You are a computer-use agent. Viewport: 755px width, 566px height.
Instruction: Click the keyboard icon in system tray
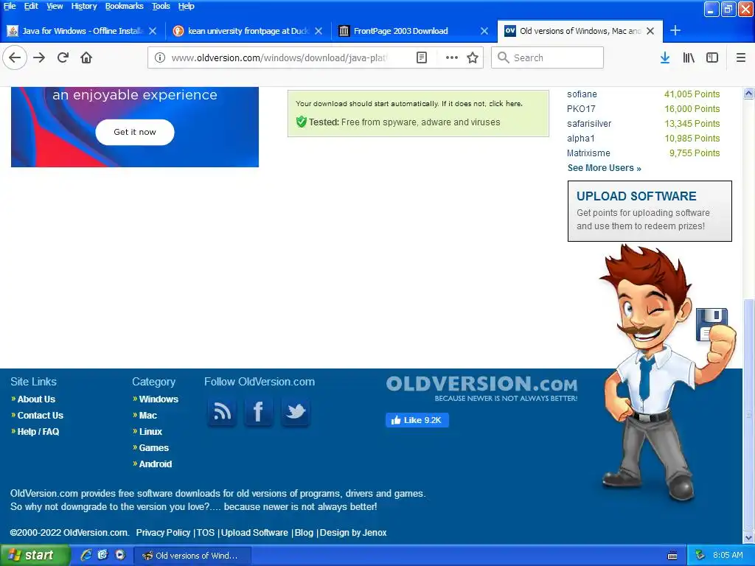(x=672, y=556)
